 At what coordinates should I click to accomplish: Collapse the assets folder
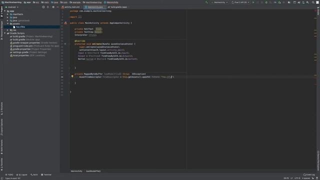8,23
